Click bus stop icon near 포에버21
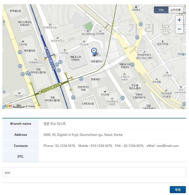The width and height of the screenshot is (189, 195). (81, 79)
